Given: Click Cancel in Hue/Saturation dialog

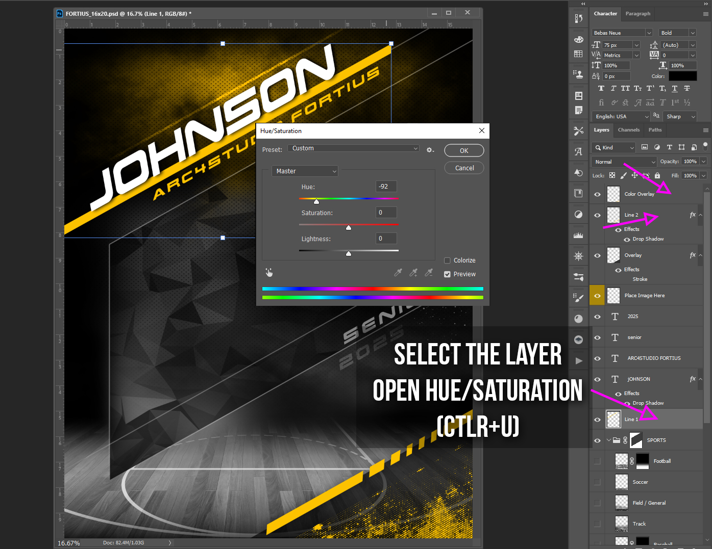Looking at the screenshot, I should click(x=464, y=168).
